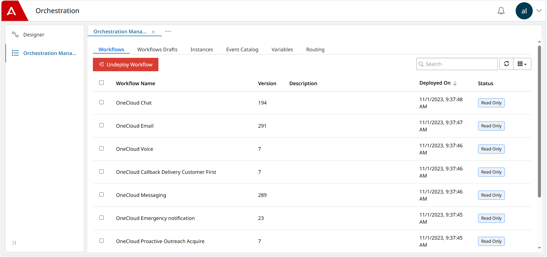Toggle the select-all workflows checkbox
Viewport: 547px width, 257px height.
pos(101,83)
